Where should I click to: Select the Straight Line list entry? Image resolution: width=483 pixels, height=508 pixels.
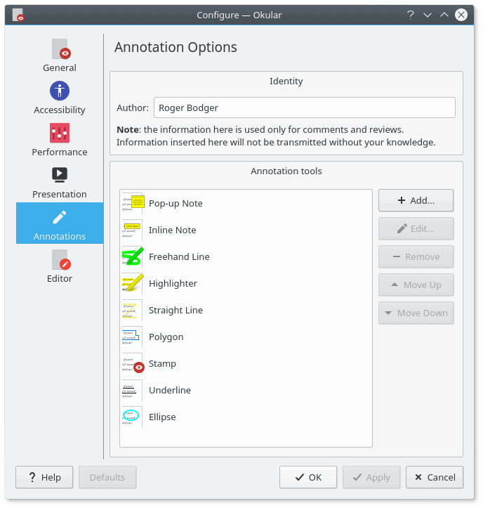click(x=246, y=310)
